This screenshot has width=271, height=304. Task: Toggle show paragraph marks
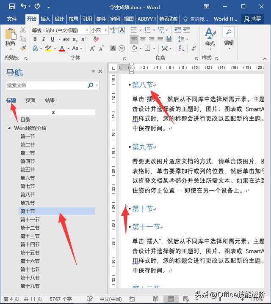click(x=194, y=48)
